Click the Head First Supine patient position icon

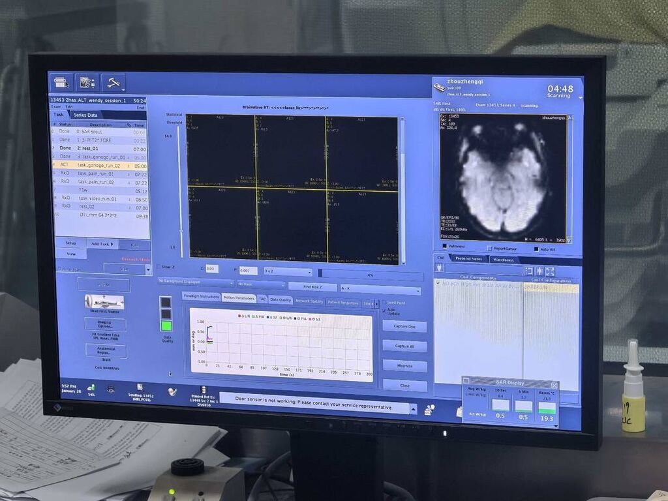click(x=104, y=301)
